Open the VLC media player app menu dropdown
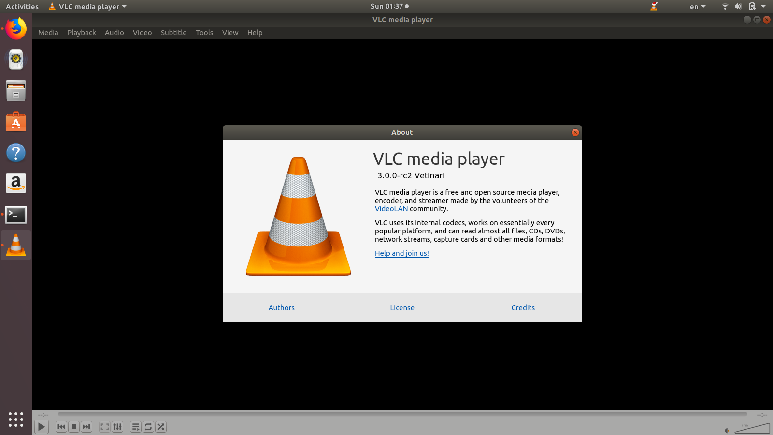This screenshot has height=435, width=773. click(x=87, y=7)
